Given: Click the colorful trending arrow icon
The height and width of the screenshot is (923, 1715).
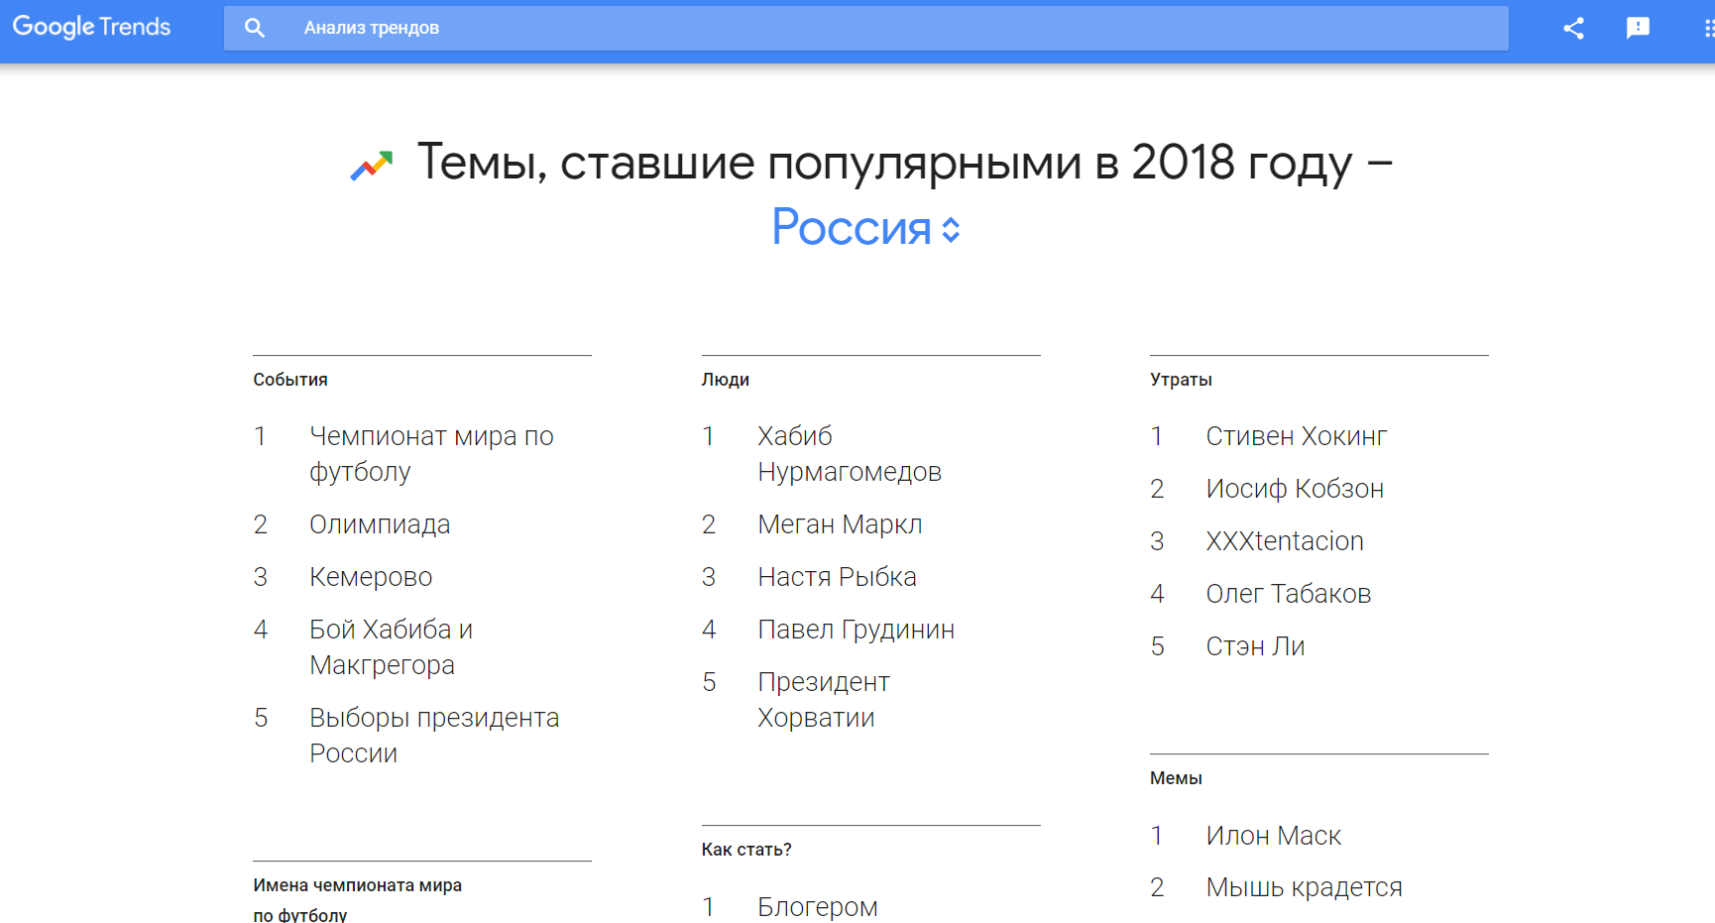Looking at the screenshot, I should click(372, 166).
